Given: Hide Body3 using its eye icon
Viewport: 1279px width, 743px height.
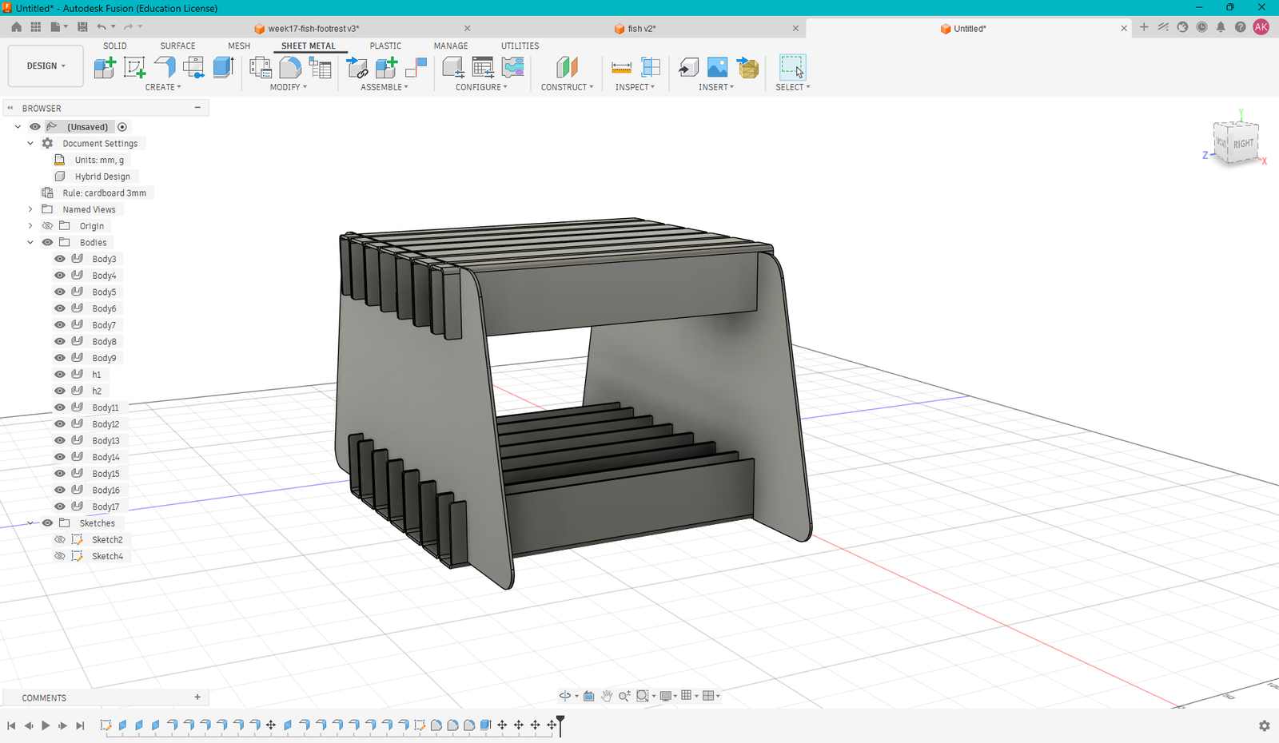Looking at the screenshot, I should click(x=60, y=259).
